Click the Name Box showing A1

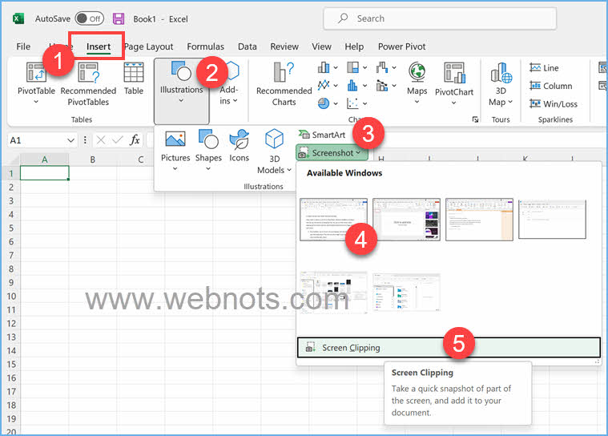click(x=36, y=140)
